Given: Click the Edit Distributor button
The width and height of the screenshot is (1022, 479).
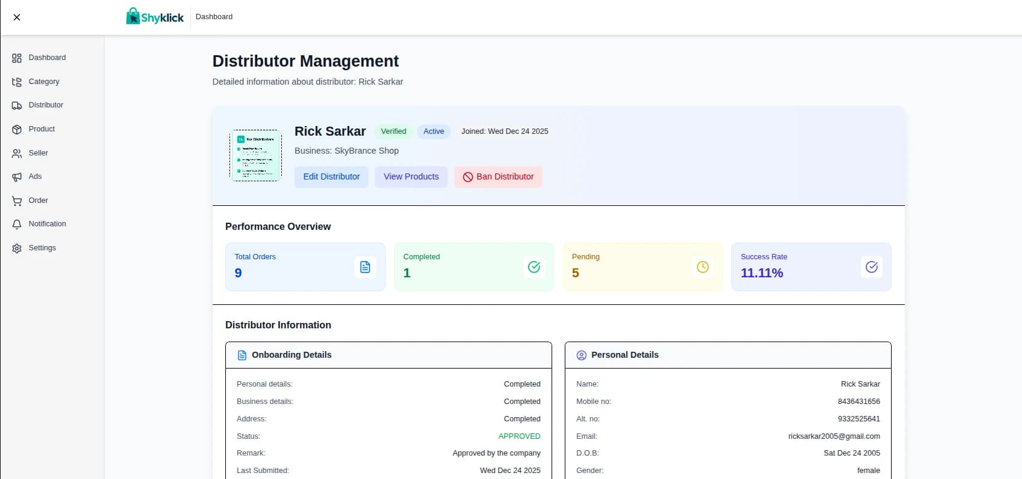Looking at the screenshot, I should point(331,176).
